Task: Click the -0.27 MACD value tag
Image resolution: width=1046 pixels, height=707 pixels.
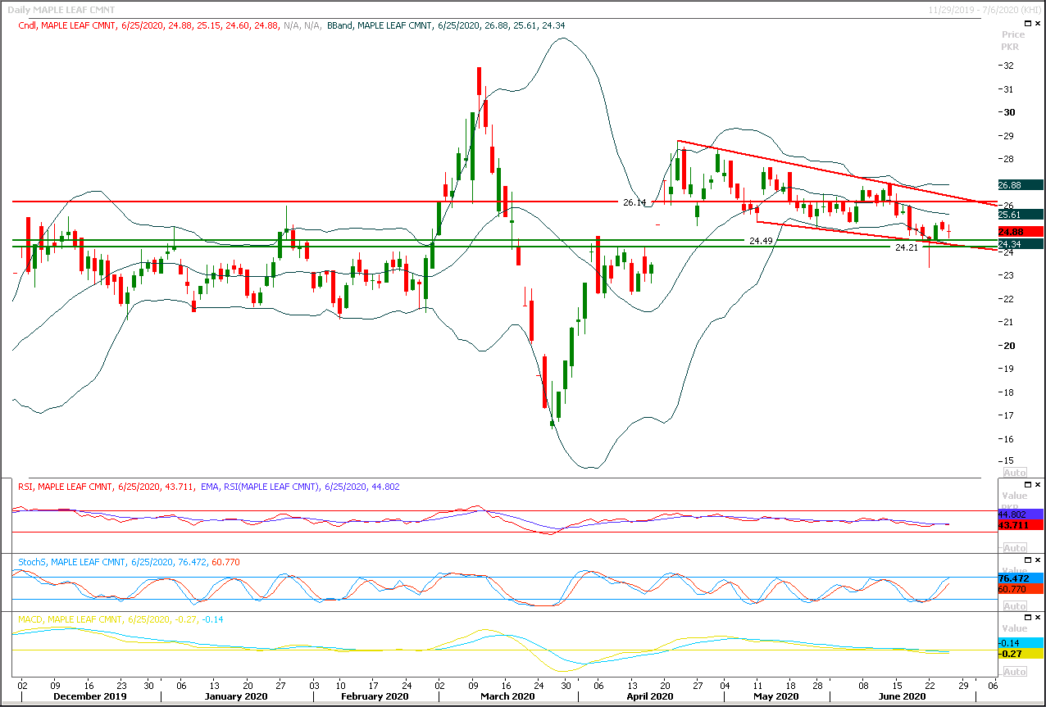Action: coord(1020,654)
